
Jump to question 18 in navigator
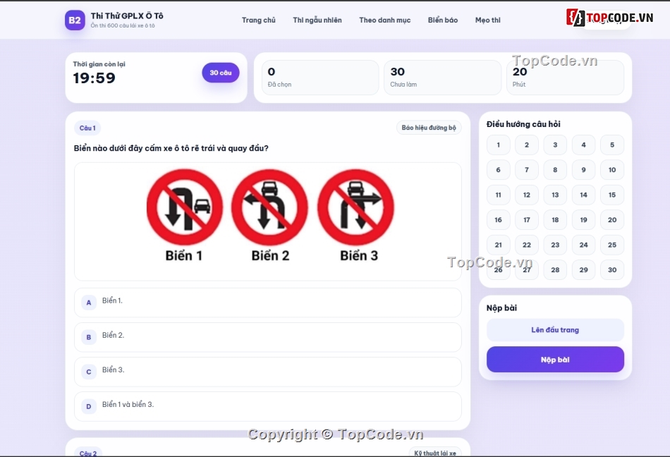[x=555, y=220]
